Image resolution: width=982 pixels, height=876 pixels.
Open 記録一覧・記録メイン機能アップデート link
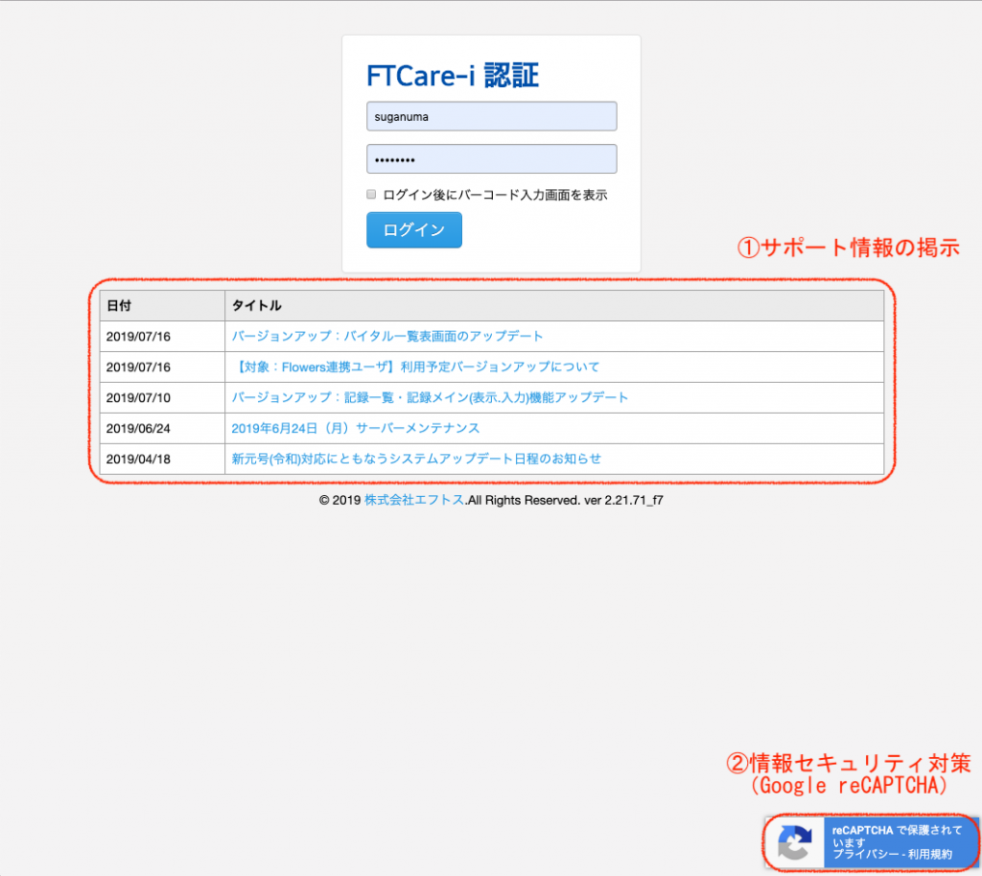click(x=429, y=397)
